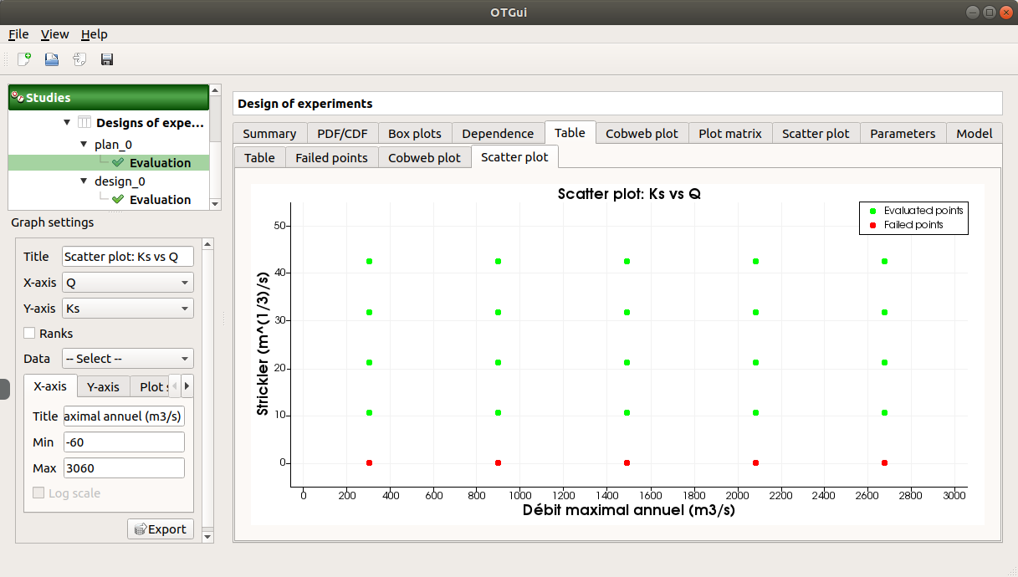
Task: Collapse the plan_0 tree node
Action: tap(84, 145)
